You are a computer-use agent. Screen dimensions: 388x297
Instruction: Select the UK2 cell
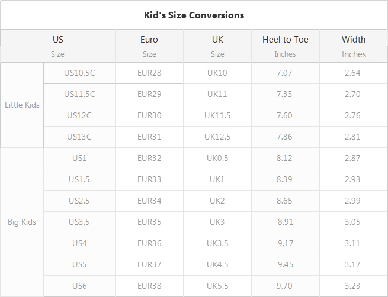tap(217, 201)
